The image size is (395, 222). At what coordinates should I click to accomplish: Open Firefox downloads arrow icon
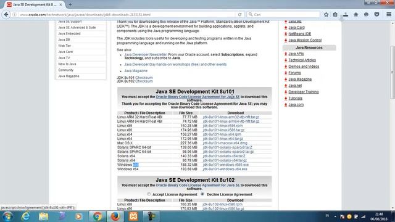[346, 15]
